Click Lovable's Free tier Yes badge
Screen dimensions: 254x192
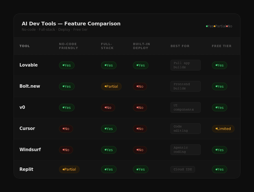click(220, 65)
